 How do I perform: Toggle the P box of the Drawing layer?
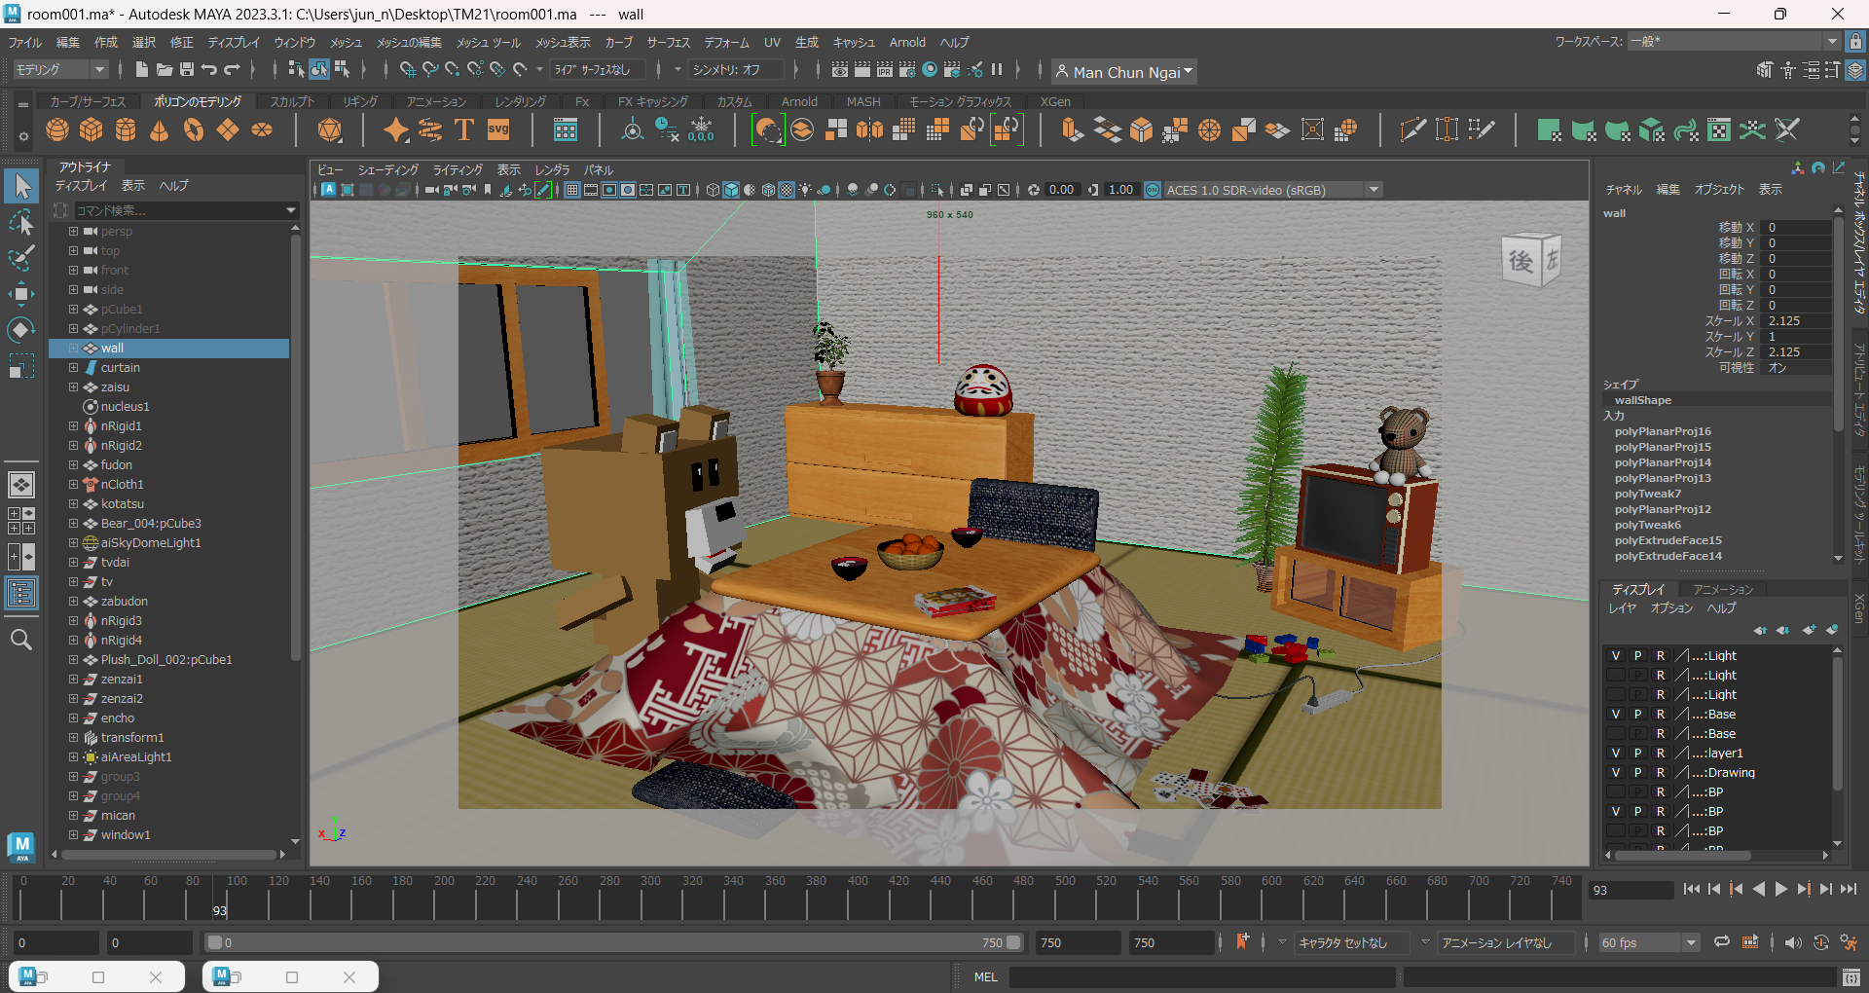pos(1638,773)
